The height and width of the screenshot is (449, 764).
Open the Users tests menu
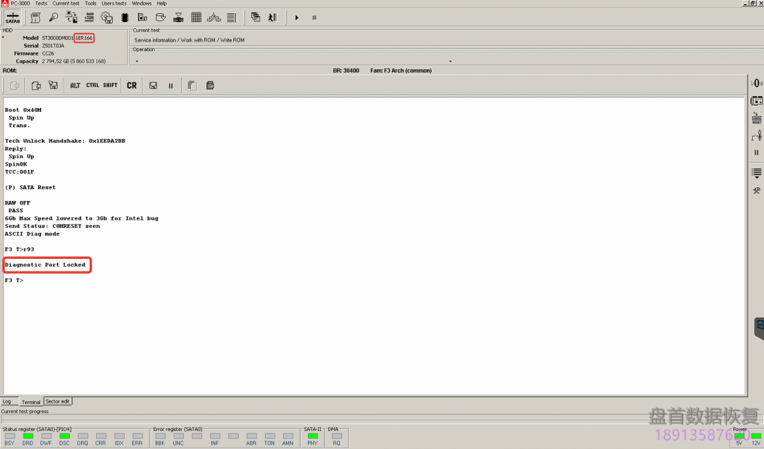[x=114, y=4]
